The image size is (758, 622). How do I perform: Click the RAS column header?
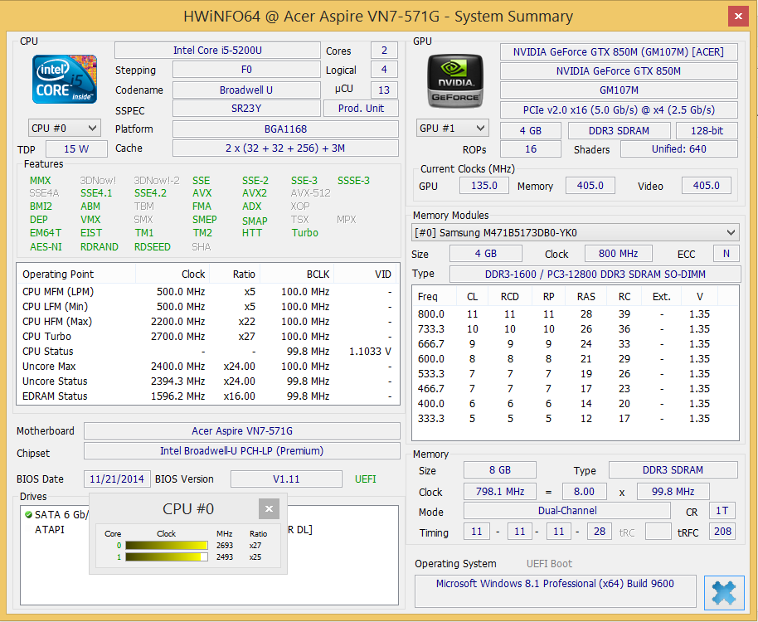[x=586, y=297]
